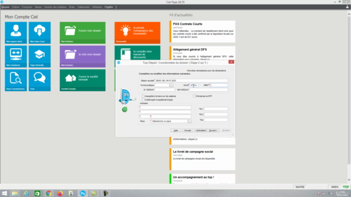Check Entreprise du BTP
The width and height of the screenshot is (351, 197).
coord(194,96)
